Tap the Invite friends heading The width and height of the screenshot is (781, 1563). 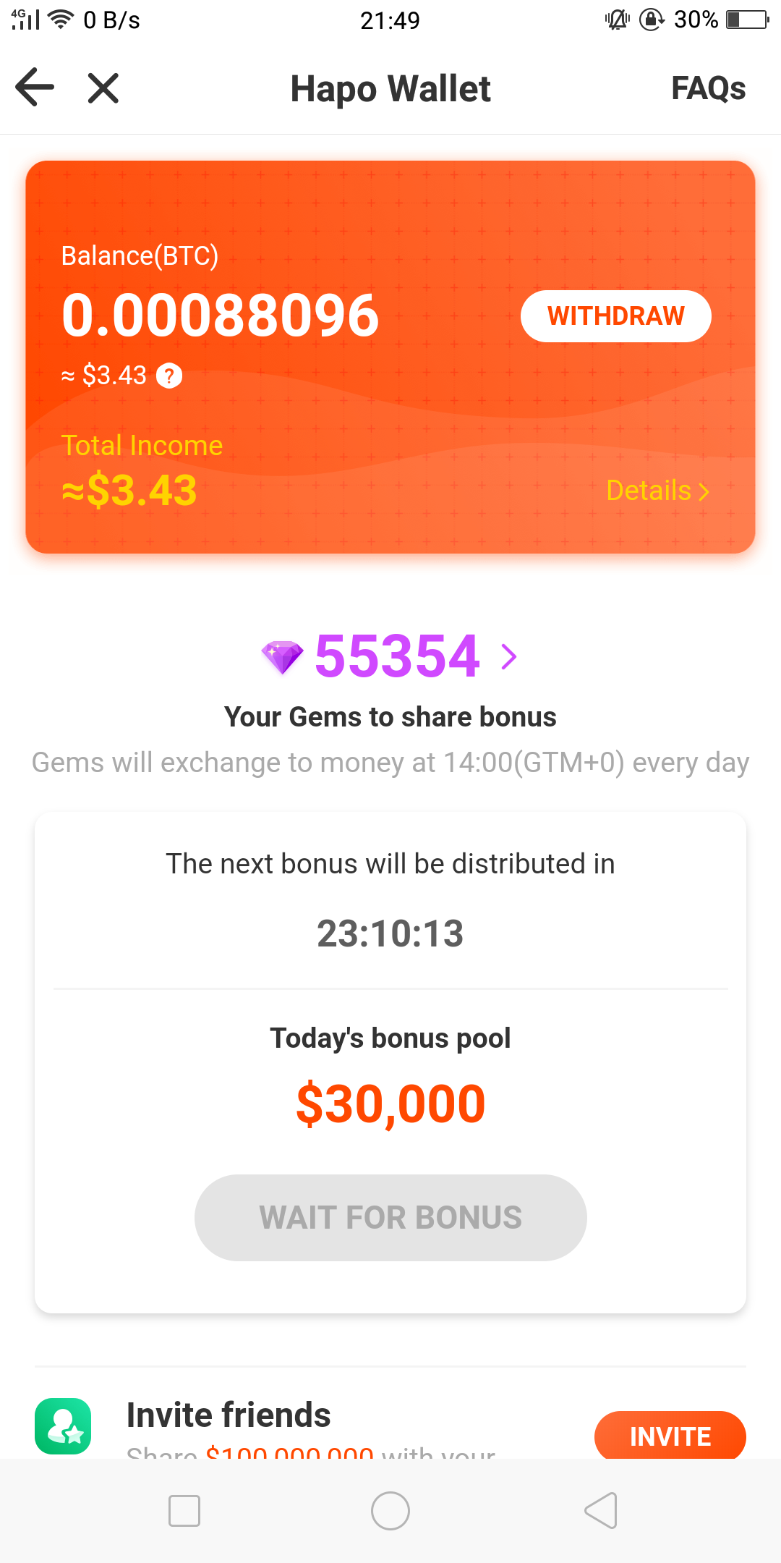(229, 1415)
